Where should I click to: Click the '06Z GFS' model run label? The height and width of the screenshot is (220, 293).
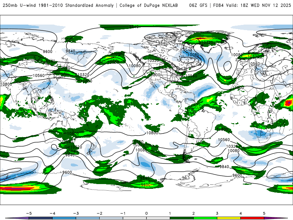198,5
